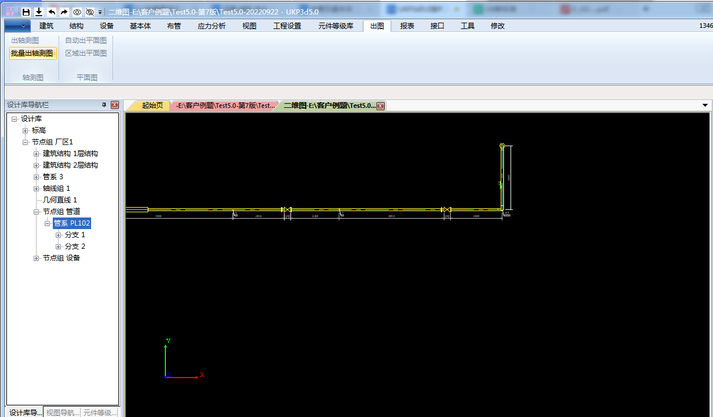Open the 报表 ribbon tab
The height and width of the screenshot is (417, 713).
pyautogui.click(x=407, y=26)
